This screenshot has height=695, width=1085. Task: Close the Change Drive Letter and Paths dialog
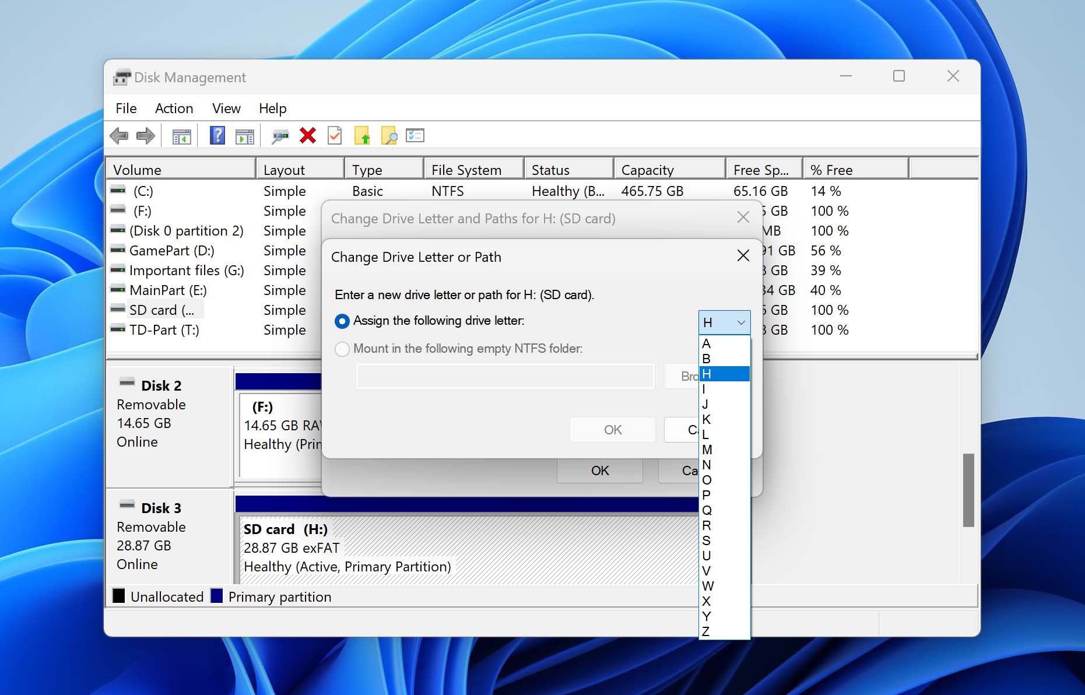click(743, 217)
